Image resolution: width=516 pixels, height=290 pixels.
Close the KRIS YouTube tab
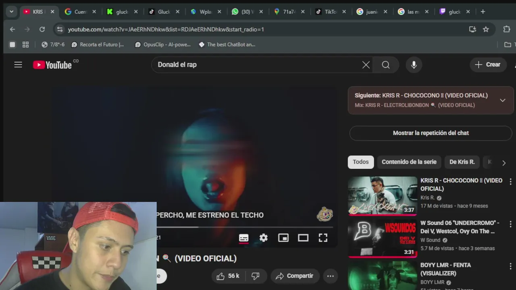[52, 12]
